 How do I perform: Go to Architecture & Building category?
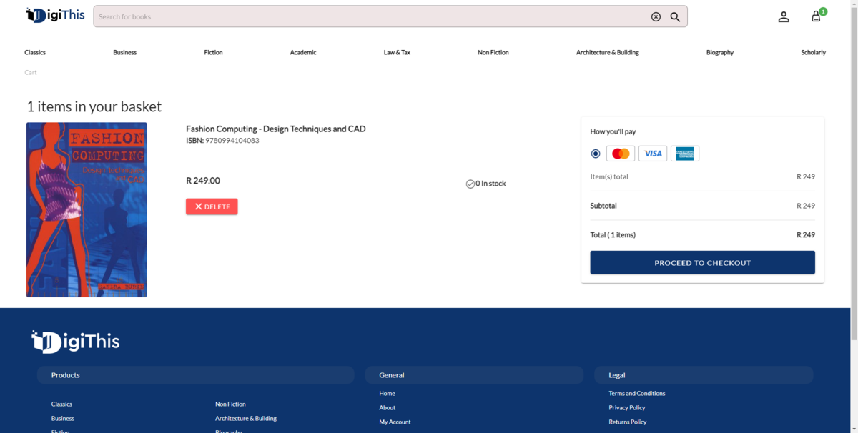tap(607, 53)
